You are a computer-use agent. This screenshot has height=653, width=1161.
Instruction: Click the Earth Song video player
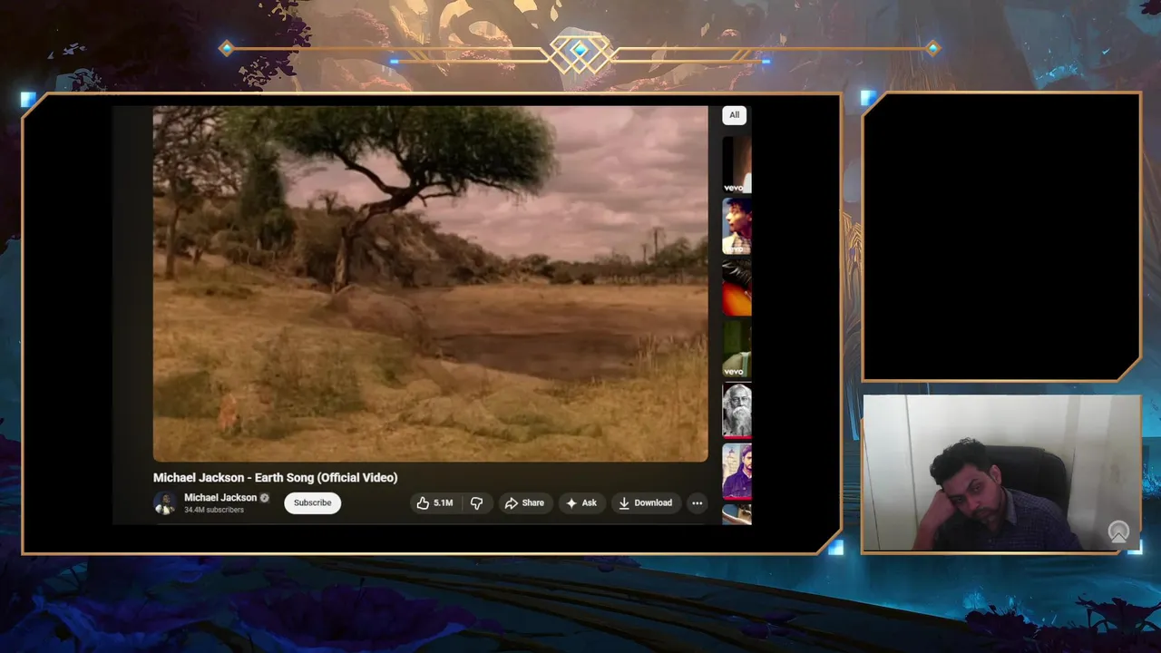coord(430,284)
